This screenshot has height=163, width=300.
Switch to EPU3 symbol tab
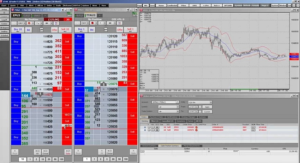tap(17, 15)
